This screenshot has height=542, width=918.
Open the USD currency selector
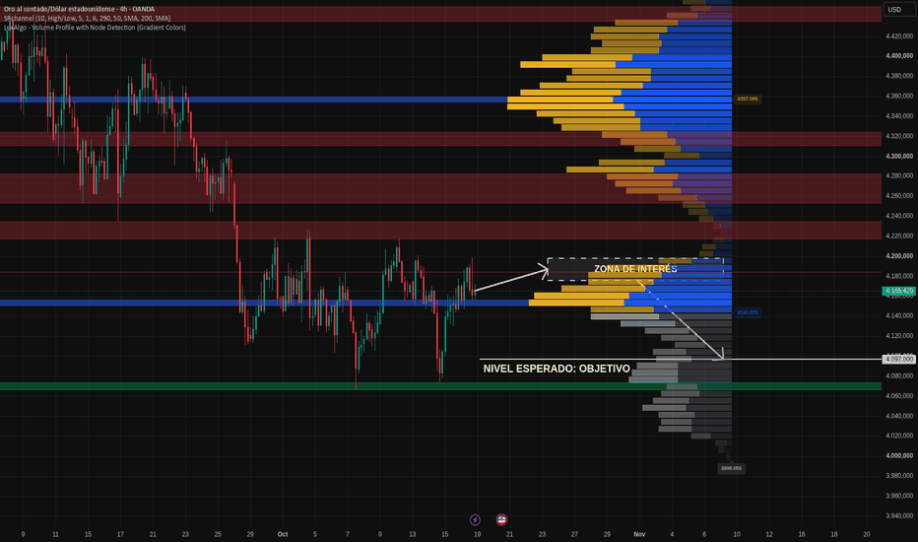pos(898,10)
